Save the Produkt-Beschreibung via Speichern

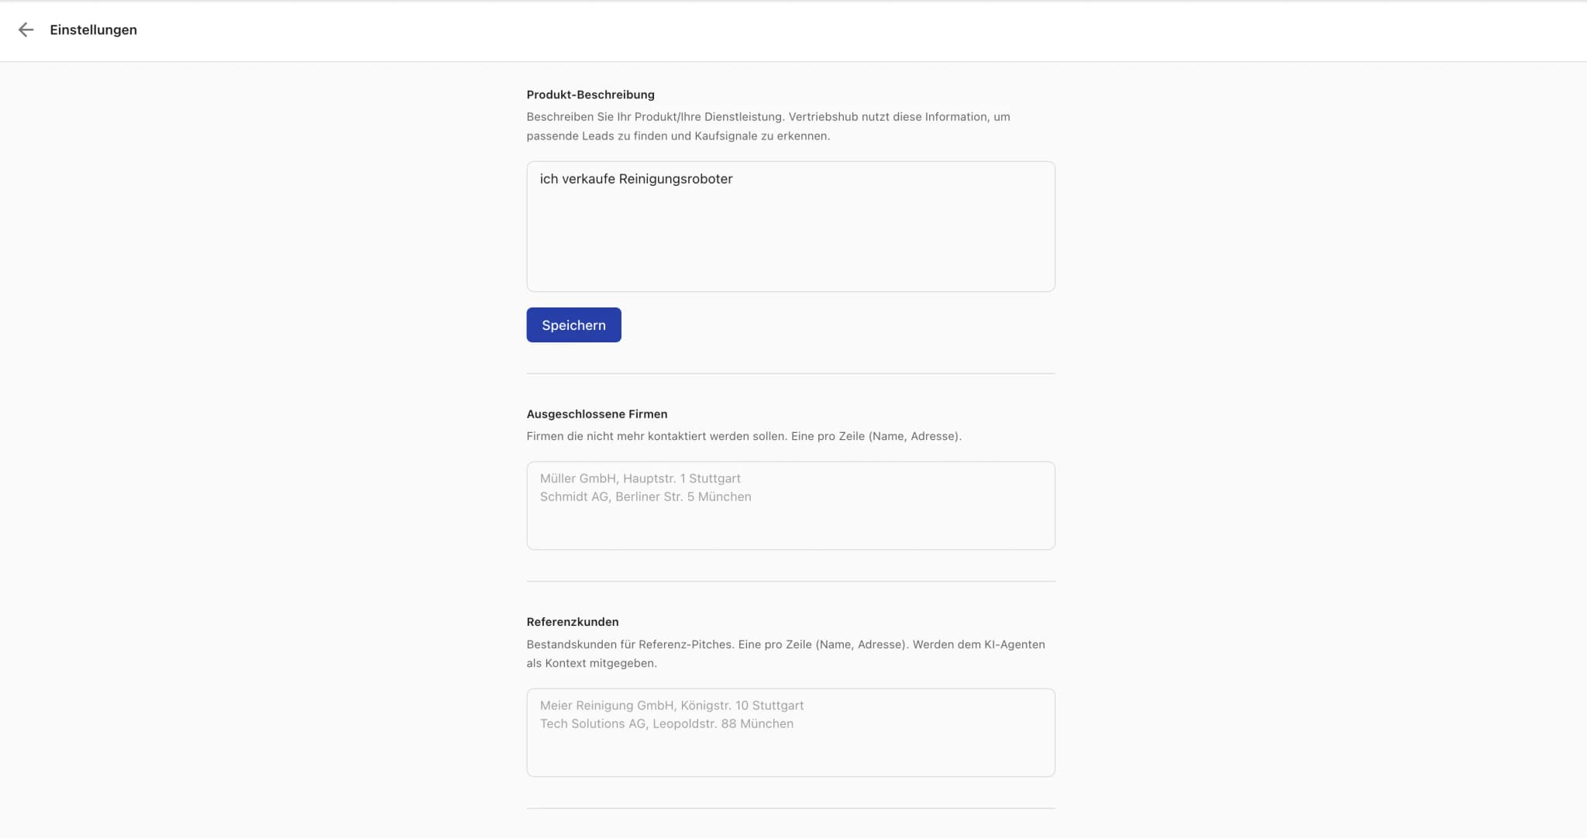(x=573, y=325)
